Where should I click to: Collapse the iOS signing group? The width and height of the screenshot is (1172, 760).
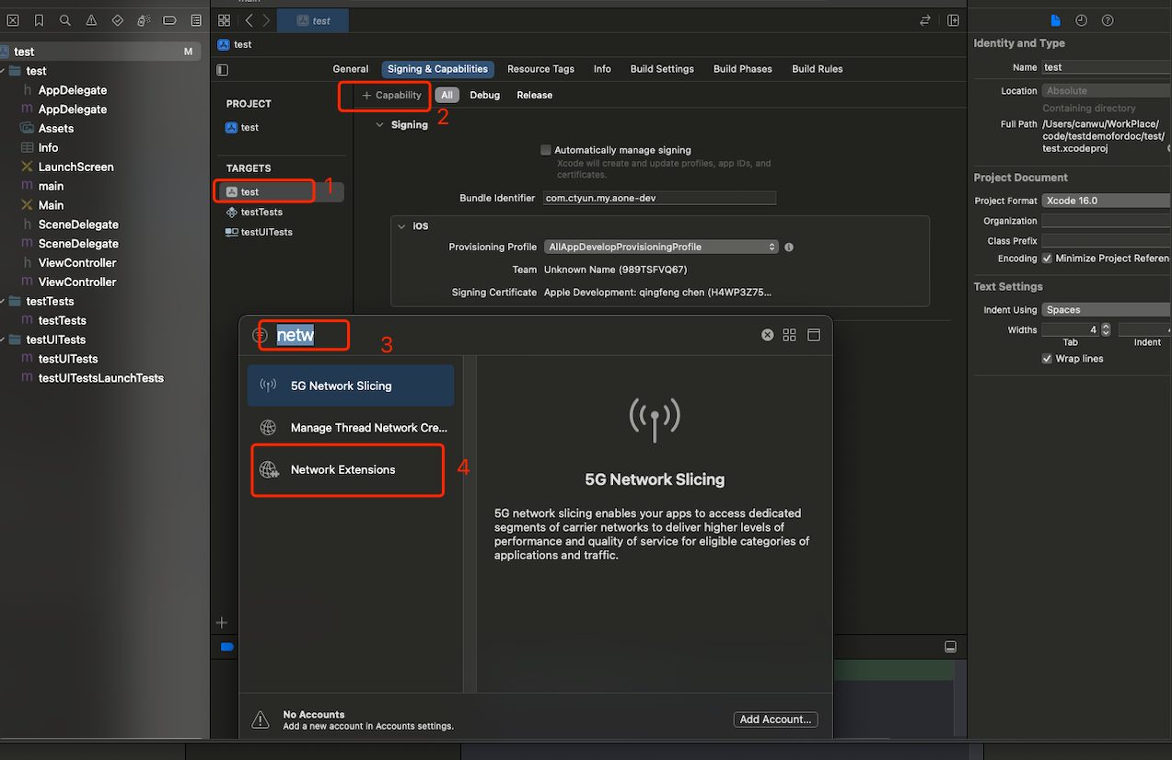(x=401, y=225)
